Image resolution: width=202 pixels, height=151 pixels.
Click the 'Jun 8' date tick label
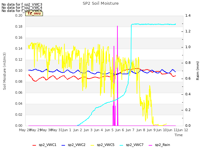[x=141, y=130]
